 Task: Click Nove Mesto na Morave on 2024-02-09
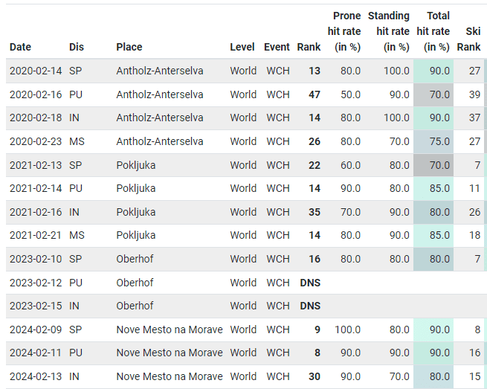coord(170,329)
